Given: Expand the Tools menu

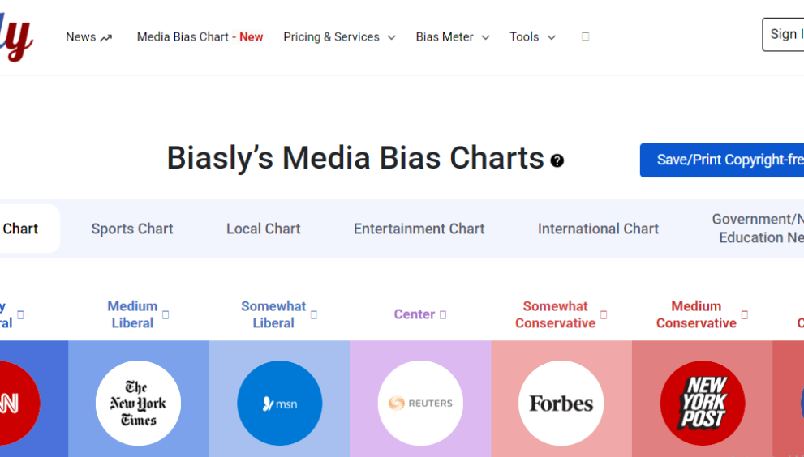Looking at the screenshot, I should (532, 37).
